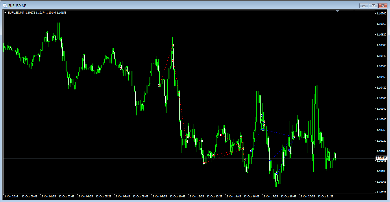Image resolution: width=390 pixels, height=202 pixels.
Task: Click the chart shift triangle marker at top
Action: tap(337, 11)
